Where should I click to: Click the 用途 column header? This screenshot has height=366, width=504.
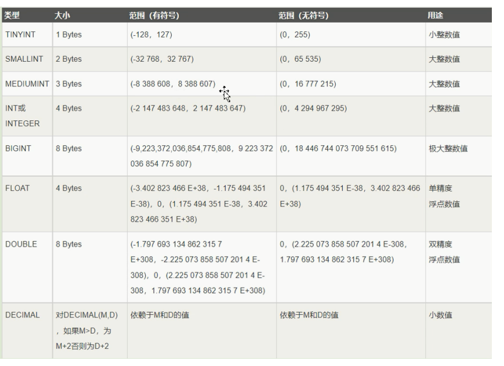coord(435,15)
